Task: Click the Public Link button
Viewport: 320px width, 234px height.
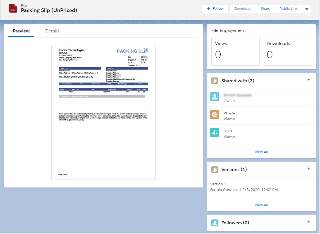Action: [288, 9]
